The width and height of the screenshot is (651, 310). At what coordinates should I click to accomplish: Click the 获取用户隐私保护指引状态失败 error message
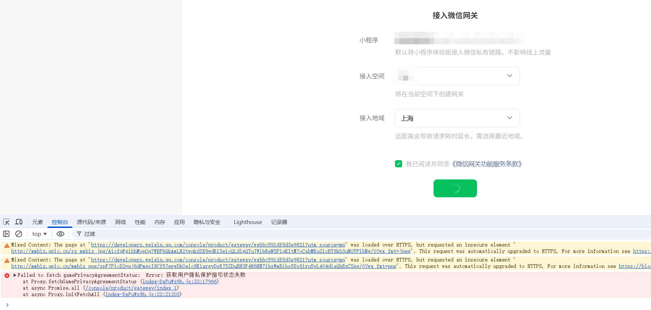click(206, 275)
